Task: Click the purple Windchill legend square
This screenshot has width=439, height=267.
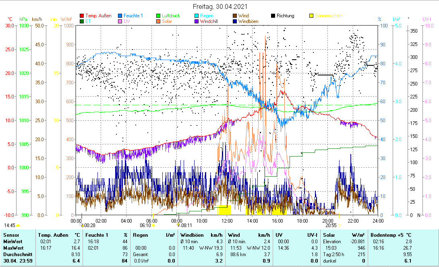Action: (x=197, y=21)
